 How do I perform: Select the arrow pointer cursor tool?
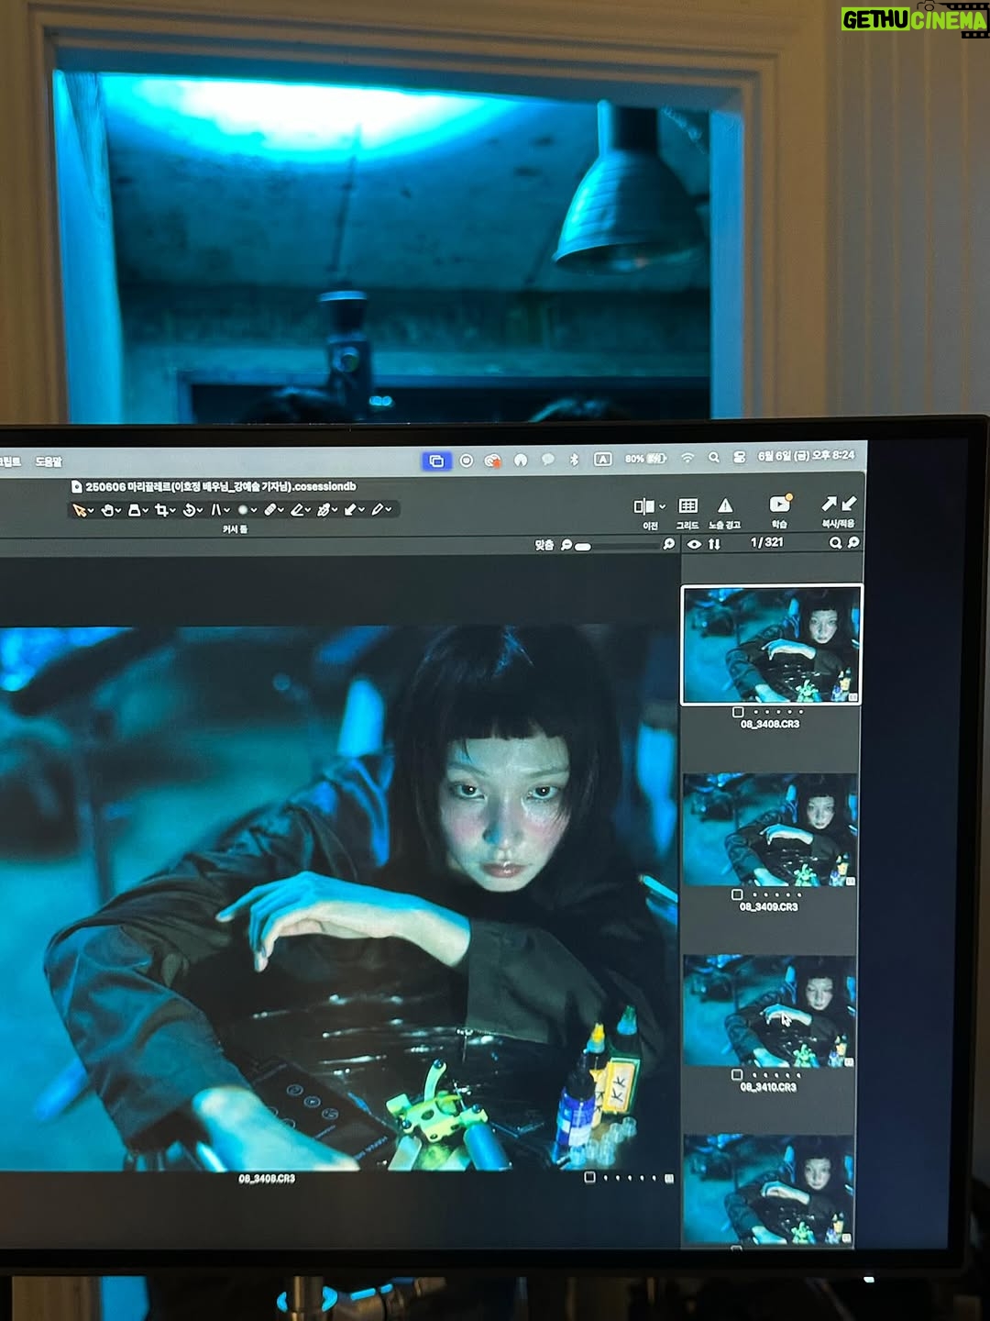80,510
